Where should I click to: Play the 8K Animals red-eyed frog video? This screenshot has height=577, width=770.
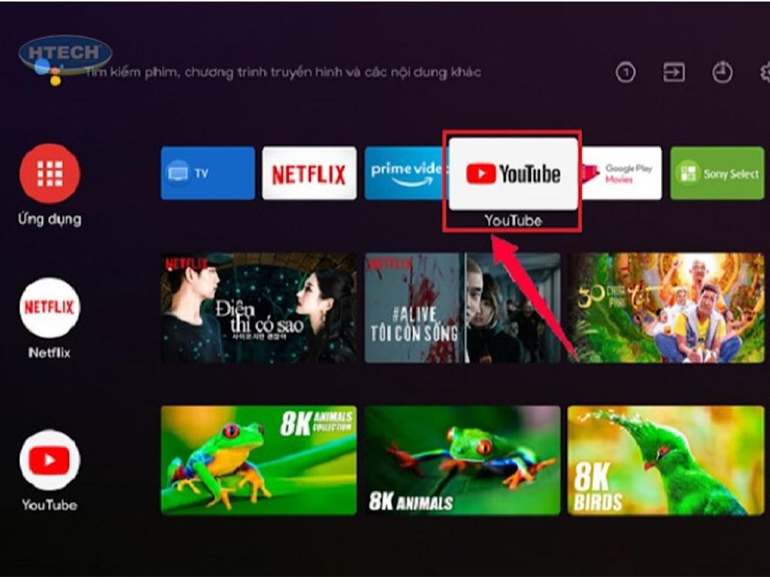(x=462, y=460)
